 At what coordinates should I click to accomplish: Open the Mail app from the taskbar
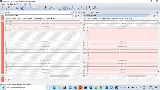pyautogui.click(x=70, y=88)
